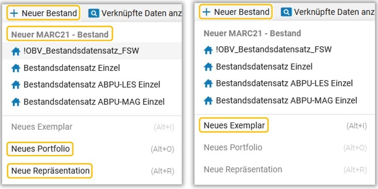Image resolution: width=378 pixels, height=189 pixels.
Task: Choose left Bestandsdatensatz ABPU-MAG Einzel template
Action: (x=92, y=102)
